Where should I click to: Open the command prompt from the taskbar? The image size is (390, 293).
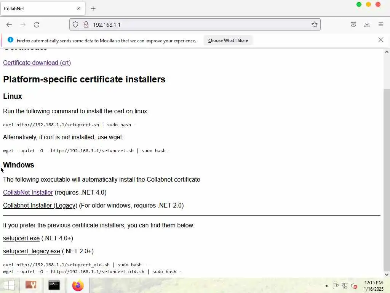54,285
